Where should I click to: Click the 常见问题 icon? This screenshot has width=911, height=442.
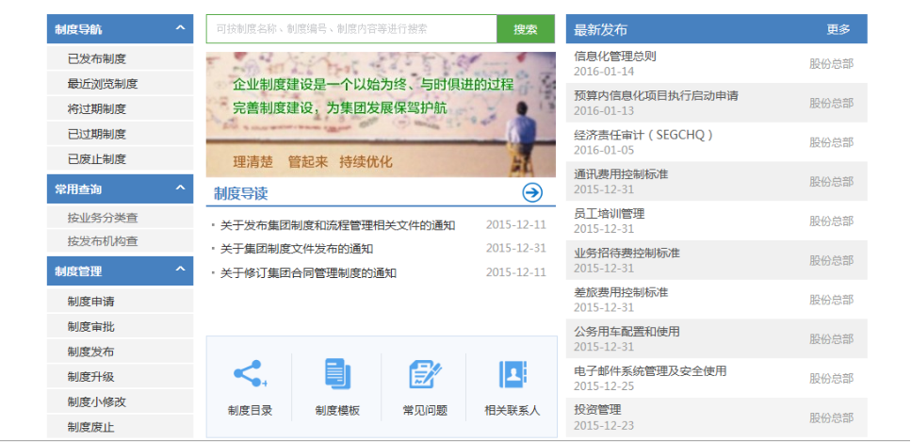[425, 375]
